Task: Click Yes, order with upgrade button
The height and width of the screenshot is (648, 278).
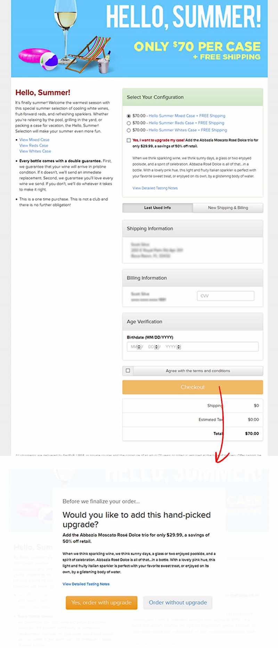Action: coord(101,602)
